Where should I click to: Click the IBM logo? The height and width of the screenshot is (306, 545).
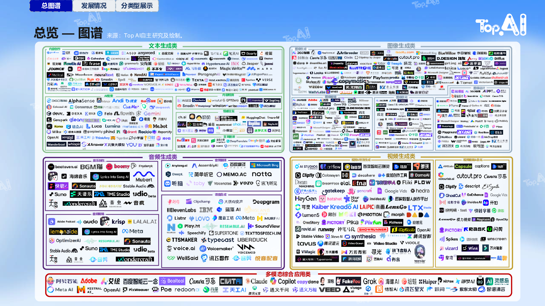[x=206, y=210]
